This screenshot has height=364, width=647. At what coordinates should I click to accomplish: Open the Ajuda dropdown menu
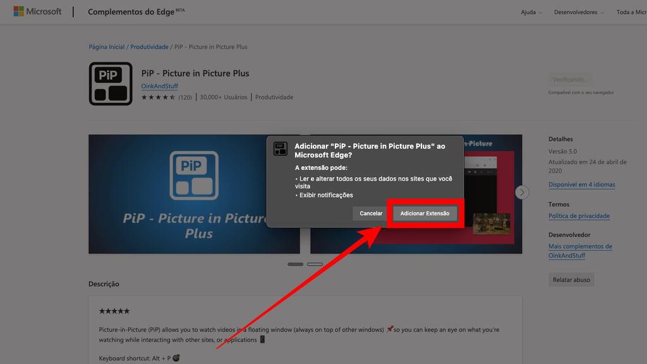531,13
